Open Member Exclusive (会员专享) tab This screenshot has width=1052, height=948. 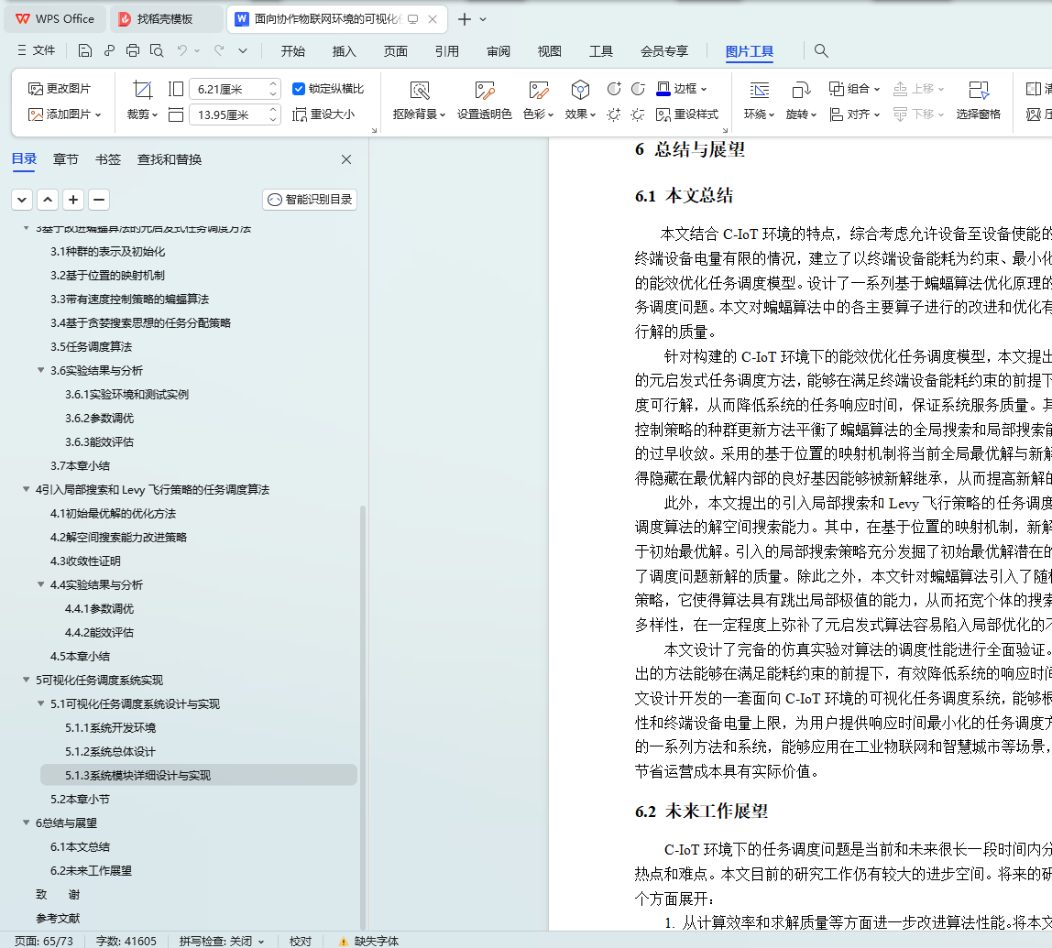point(664,51)
